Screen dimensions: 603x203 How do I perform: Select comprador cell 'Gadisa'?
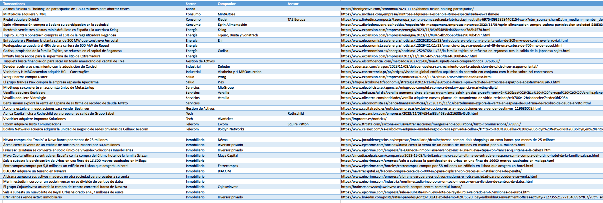[223, 51]
